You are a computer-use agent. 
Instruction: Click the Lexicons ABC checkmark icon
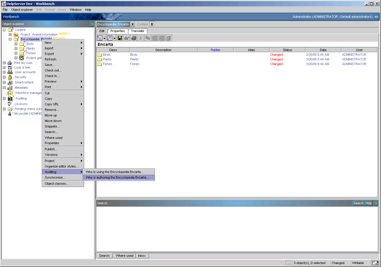point(10,104)
